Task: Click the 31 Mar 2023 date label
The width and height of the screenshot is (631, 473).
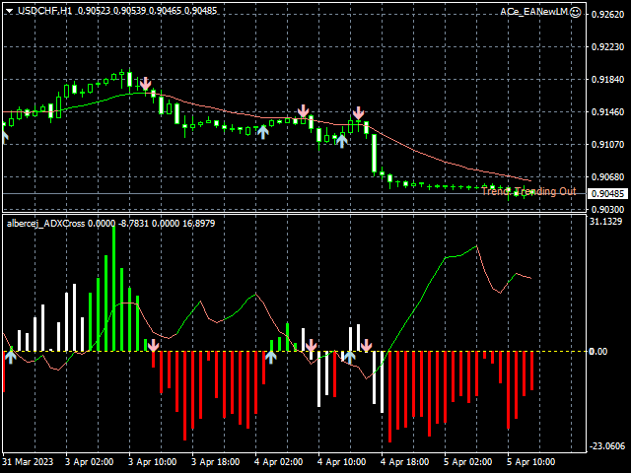Action: coord(27,461)
